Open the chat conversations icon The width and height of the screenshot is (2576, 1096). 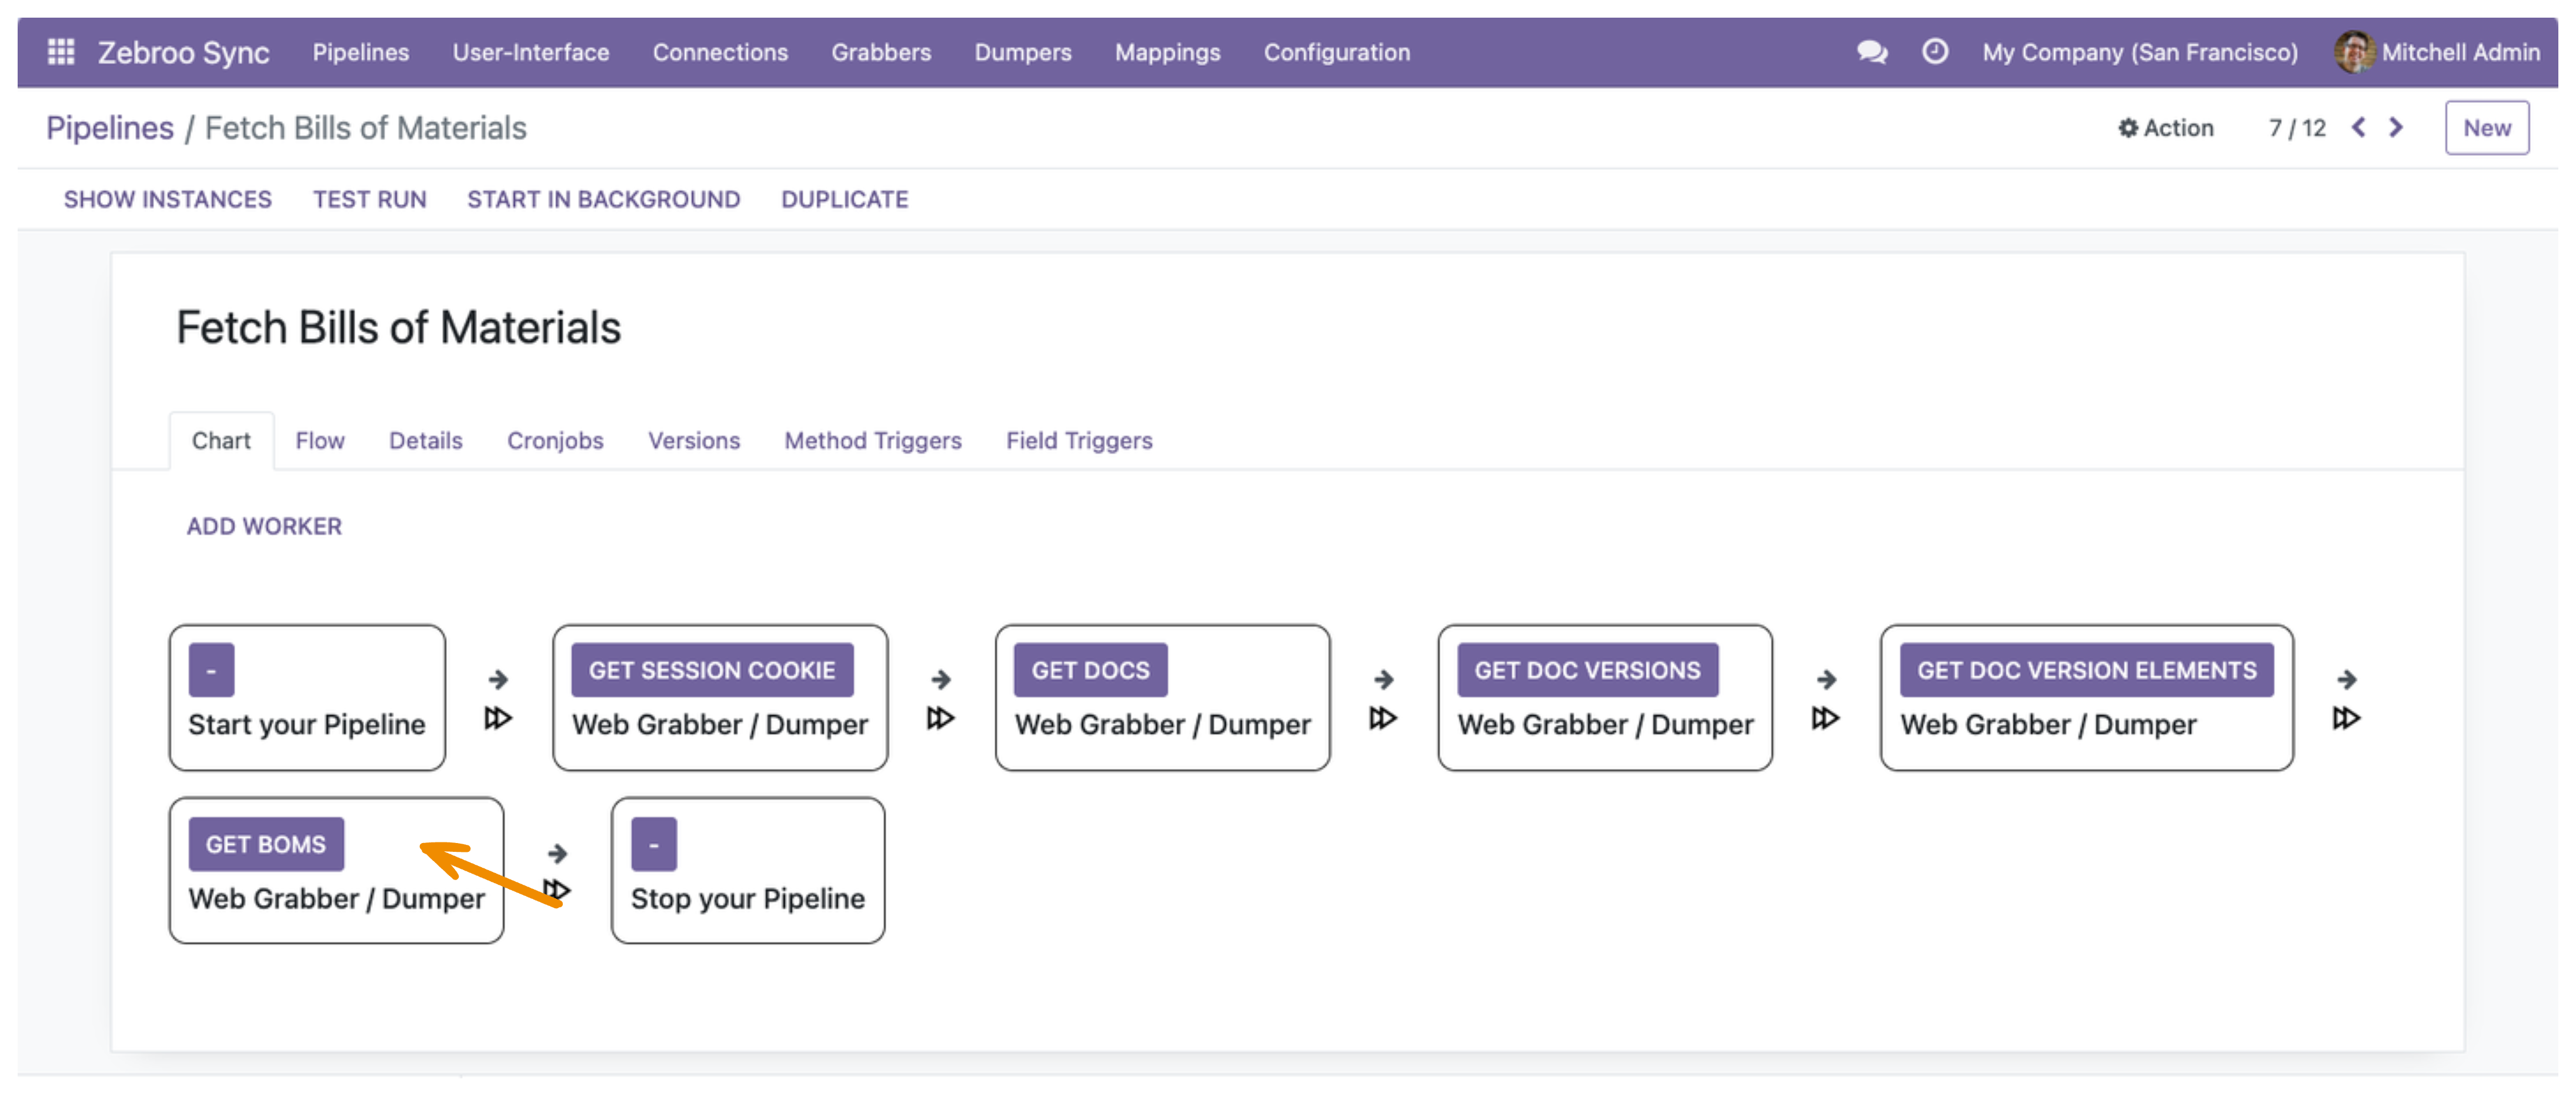(x=1872, y=52)
